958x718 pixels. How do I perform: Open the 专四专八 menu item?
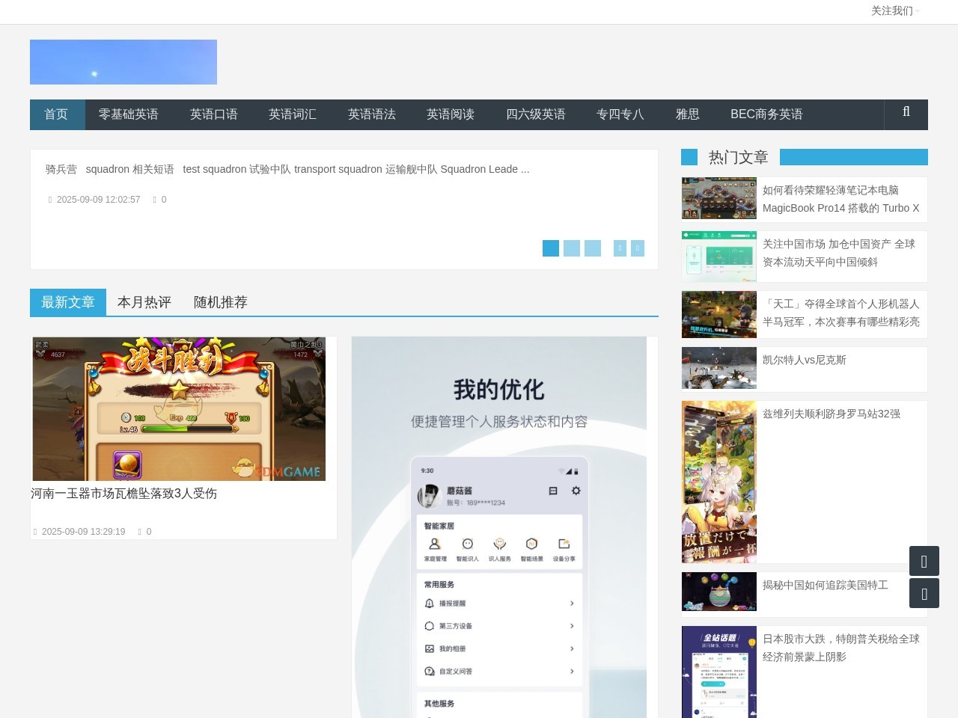[620, 114]
